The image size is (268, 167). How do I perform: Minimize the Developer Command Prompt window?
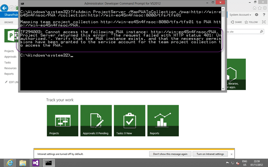(207, 3)
